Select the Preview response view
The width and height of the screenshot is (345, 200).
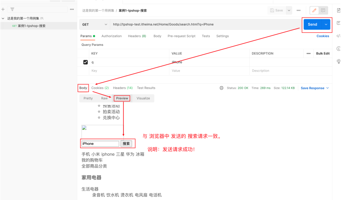[122, 98]
